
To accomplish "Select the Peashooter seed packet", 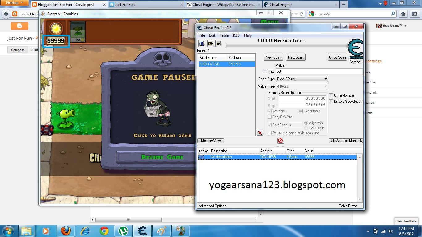I will (78, 31).
